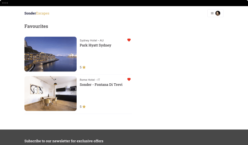Viewport: 248px width, 145px height.
Task: Unfavourite Sonder - Fontana Di Trevi heart
Action: [x=129, y=79]
